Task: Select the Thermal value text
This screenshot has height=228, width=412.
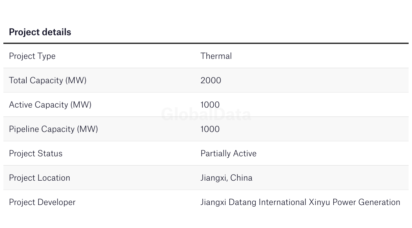Action: (x=216, y=56)
